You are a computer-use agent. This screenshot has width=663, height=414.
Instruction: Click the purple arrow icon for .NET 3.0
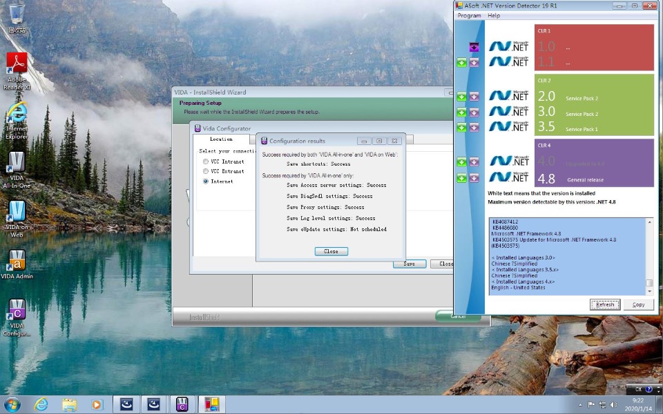click(x=474, y=112)
